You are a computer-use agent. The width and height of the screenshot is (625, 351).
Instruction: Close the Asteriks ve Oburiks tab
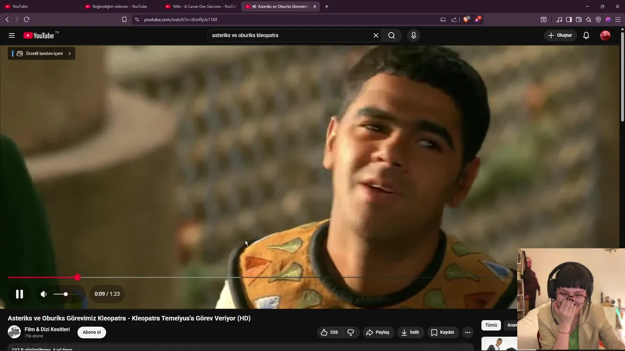click(314, 6)
